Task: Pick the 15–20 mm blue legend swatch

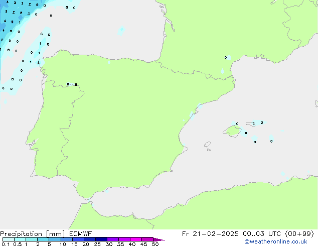Action: tap(78, 239)
